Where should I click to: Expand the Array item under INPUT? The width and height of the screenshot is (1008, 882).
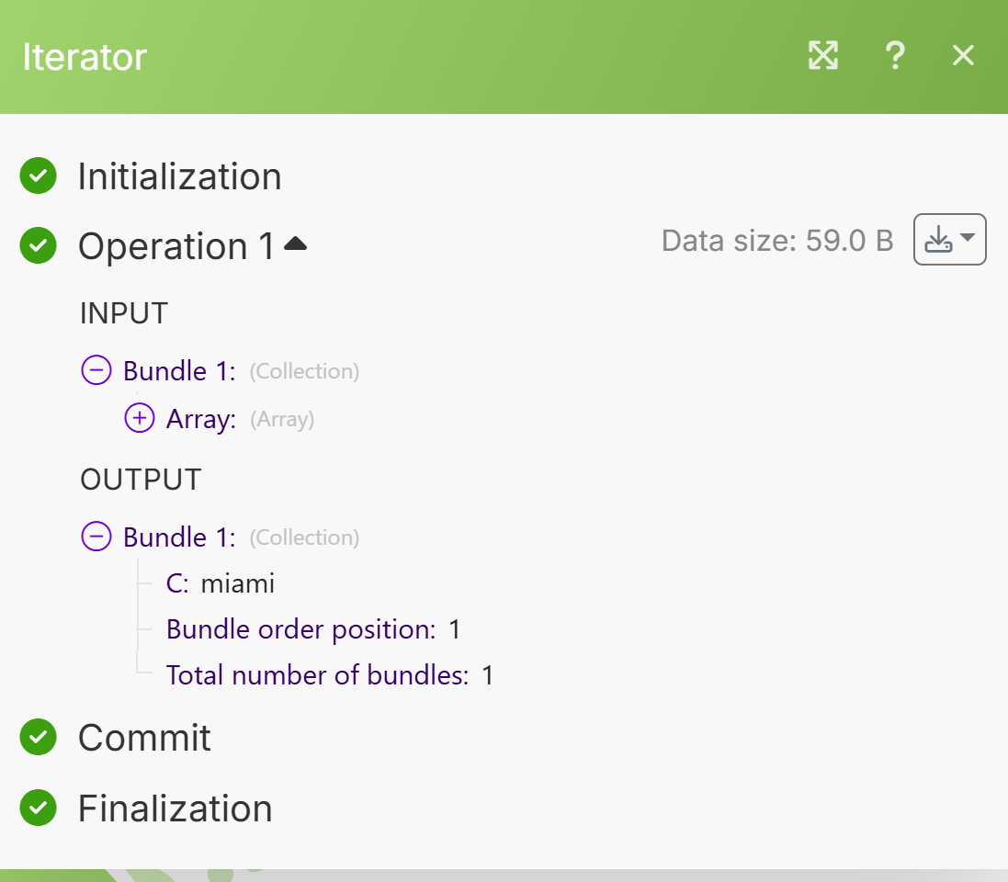140,418
